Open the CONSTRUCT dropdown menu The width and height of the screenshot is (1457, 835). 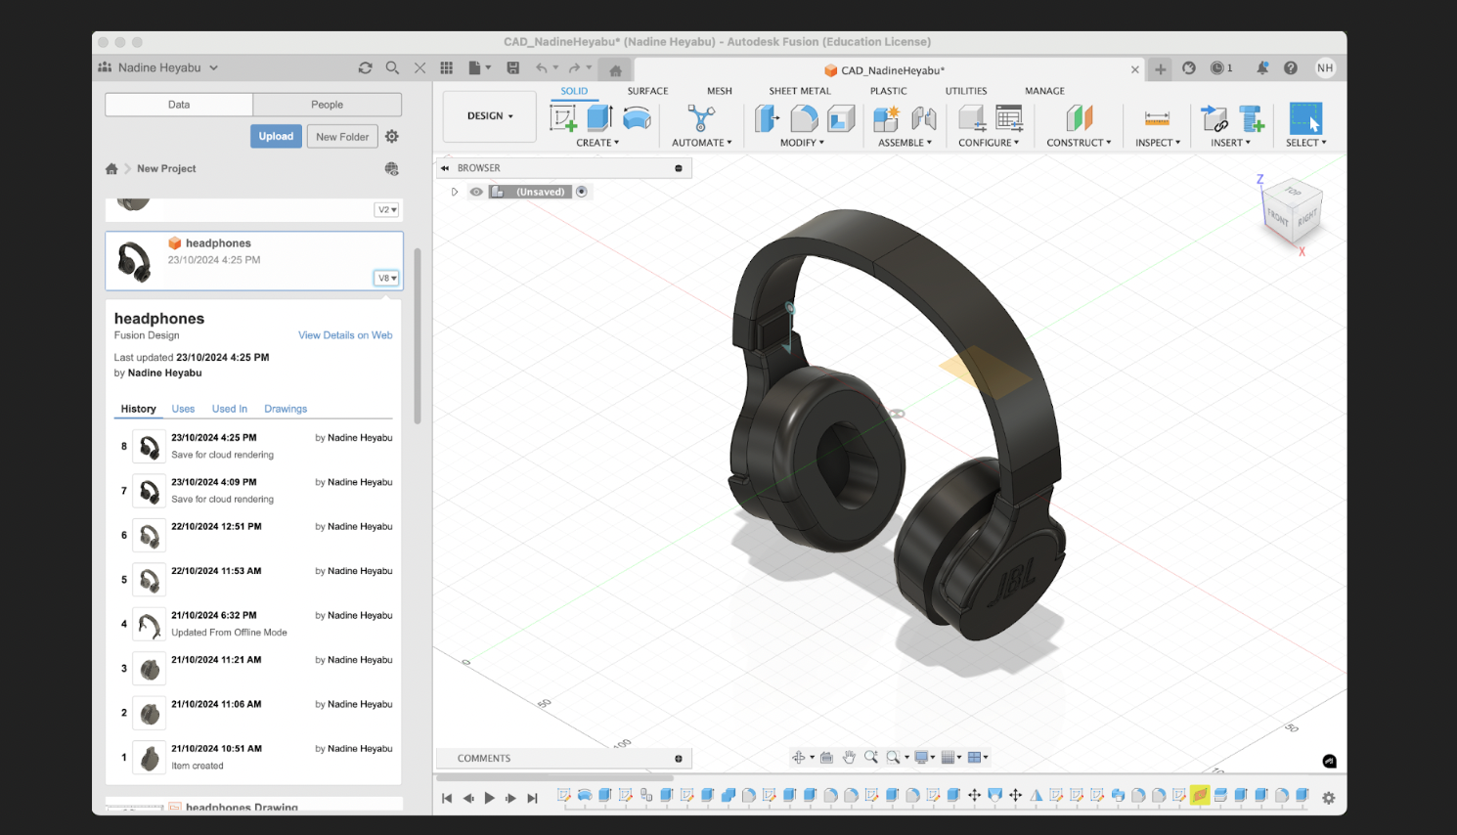tap(1079, 143)
